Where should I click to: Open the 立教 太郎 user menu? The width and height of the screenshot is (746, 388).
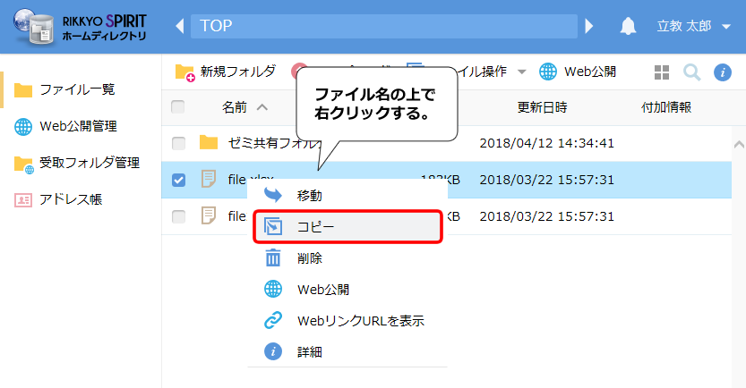pos(693,26)
